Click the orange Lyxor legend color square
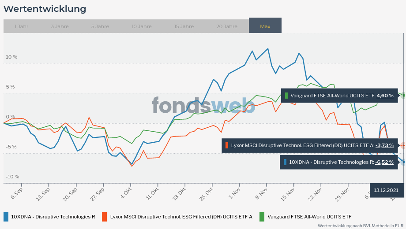The image size is (406, 229). point(105,217)
